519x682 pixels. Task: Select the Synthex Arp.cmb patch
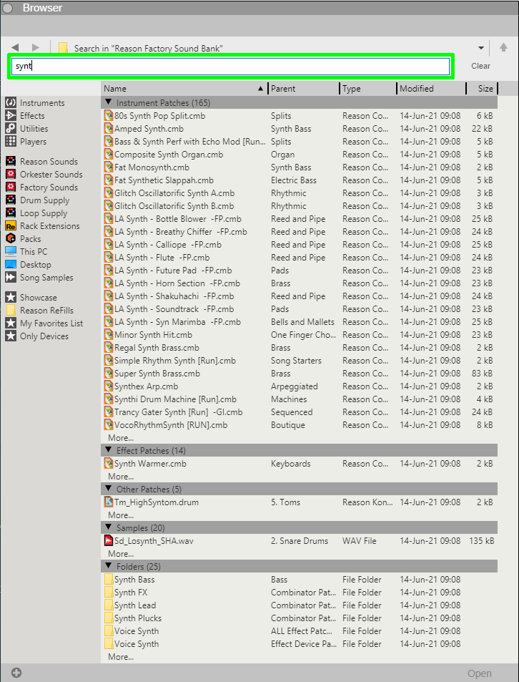(147, 386)
